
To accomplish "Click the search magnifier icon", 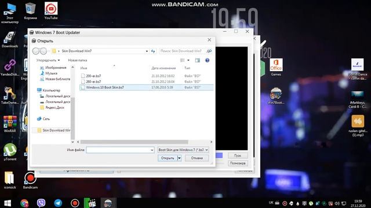I will (x=209, y=51).
